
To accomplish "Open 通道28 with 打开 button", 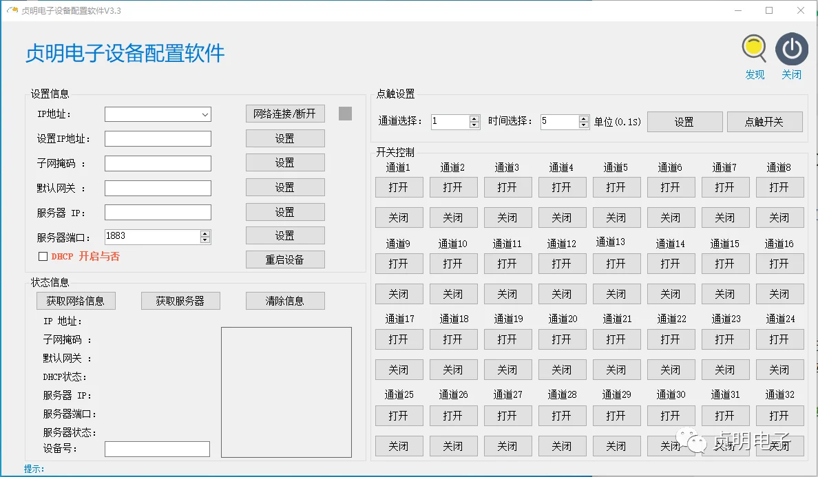I will pyautogui.click(x=563, y=416).
